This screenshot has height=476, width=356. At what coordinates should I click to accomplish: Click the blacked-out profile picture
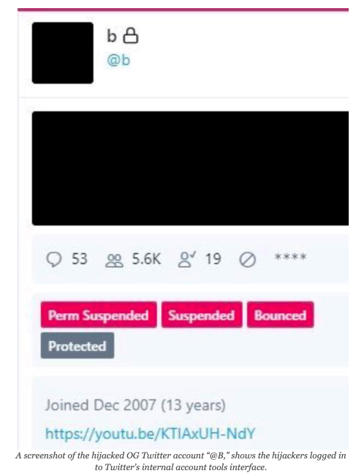tap(63, 53)
